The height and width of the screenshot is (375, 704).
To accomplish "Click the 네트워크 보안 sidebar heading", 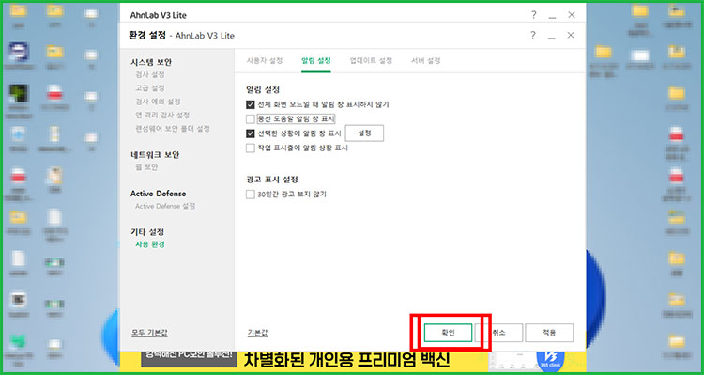I will [155, 155].
